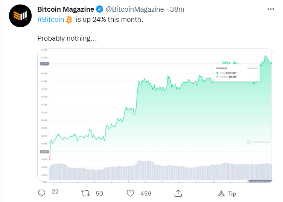Open the @BitcoinMagazine handle link
The height and width of the screenshot is (202, 283).
point(135,9)
